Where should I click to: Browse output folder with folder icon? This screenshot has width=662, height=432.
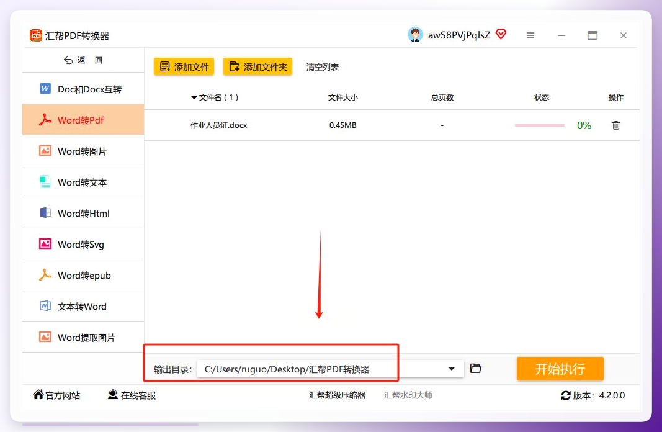(476, 368)
